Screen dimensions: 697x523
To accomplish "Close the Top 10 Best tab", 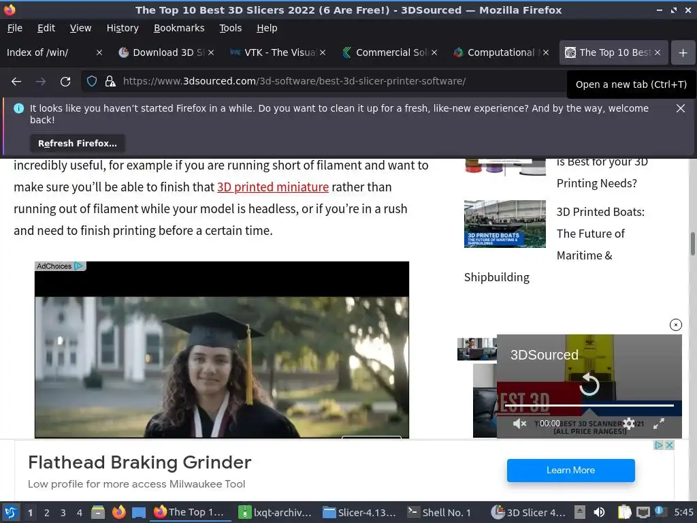I will tap(658, 52).
